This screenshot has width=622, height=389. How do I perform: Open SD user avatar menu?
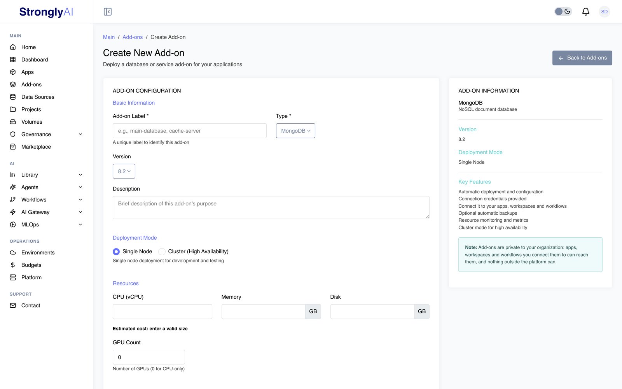point(605,12)
